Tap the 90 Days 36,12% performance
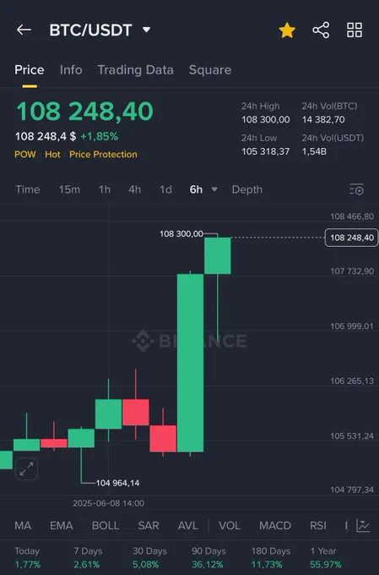 click(208, 557)
